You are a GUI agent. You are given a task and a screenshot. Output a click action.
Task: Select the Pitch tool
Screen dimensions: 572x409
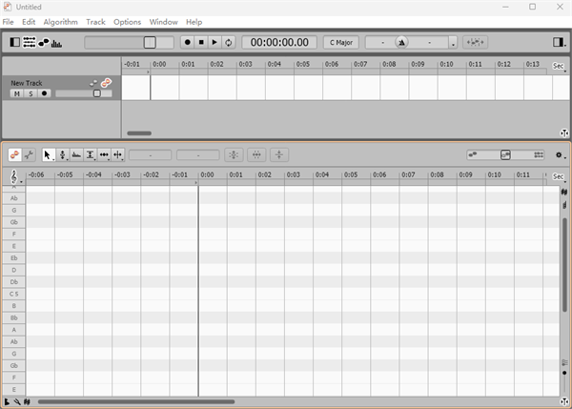coord(62,155)
